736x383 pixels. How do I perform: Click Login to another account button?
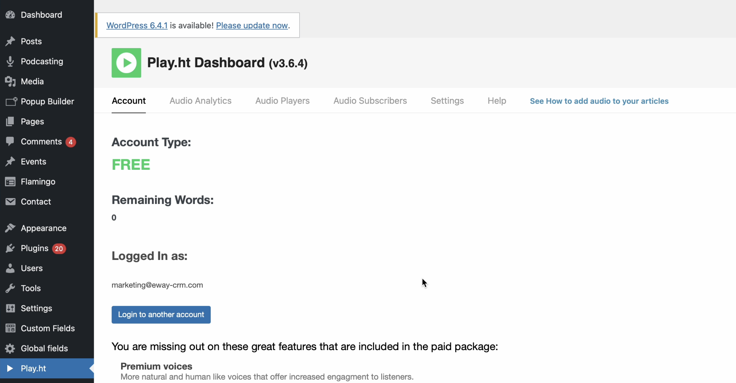tap(161, 315)
